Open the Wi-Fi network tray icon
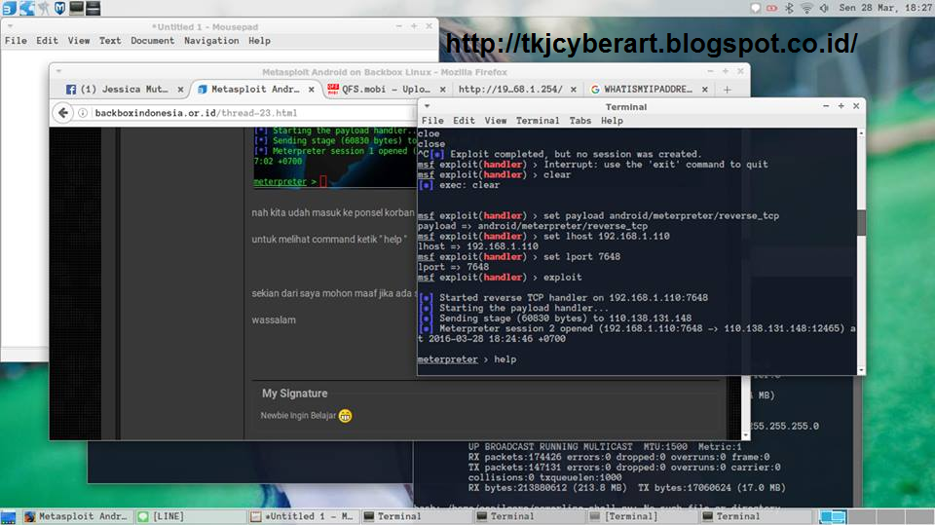The width and height of the screenshot is (935, 525). [x=806, y=8]
